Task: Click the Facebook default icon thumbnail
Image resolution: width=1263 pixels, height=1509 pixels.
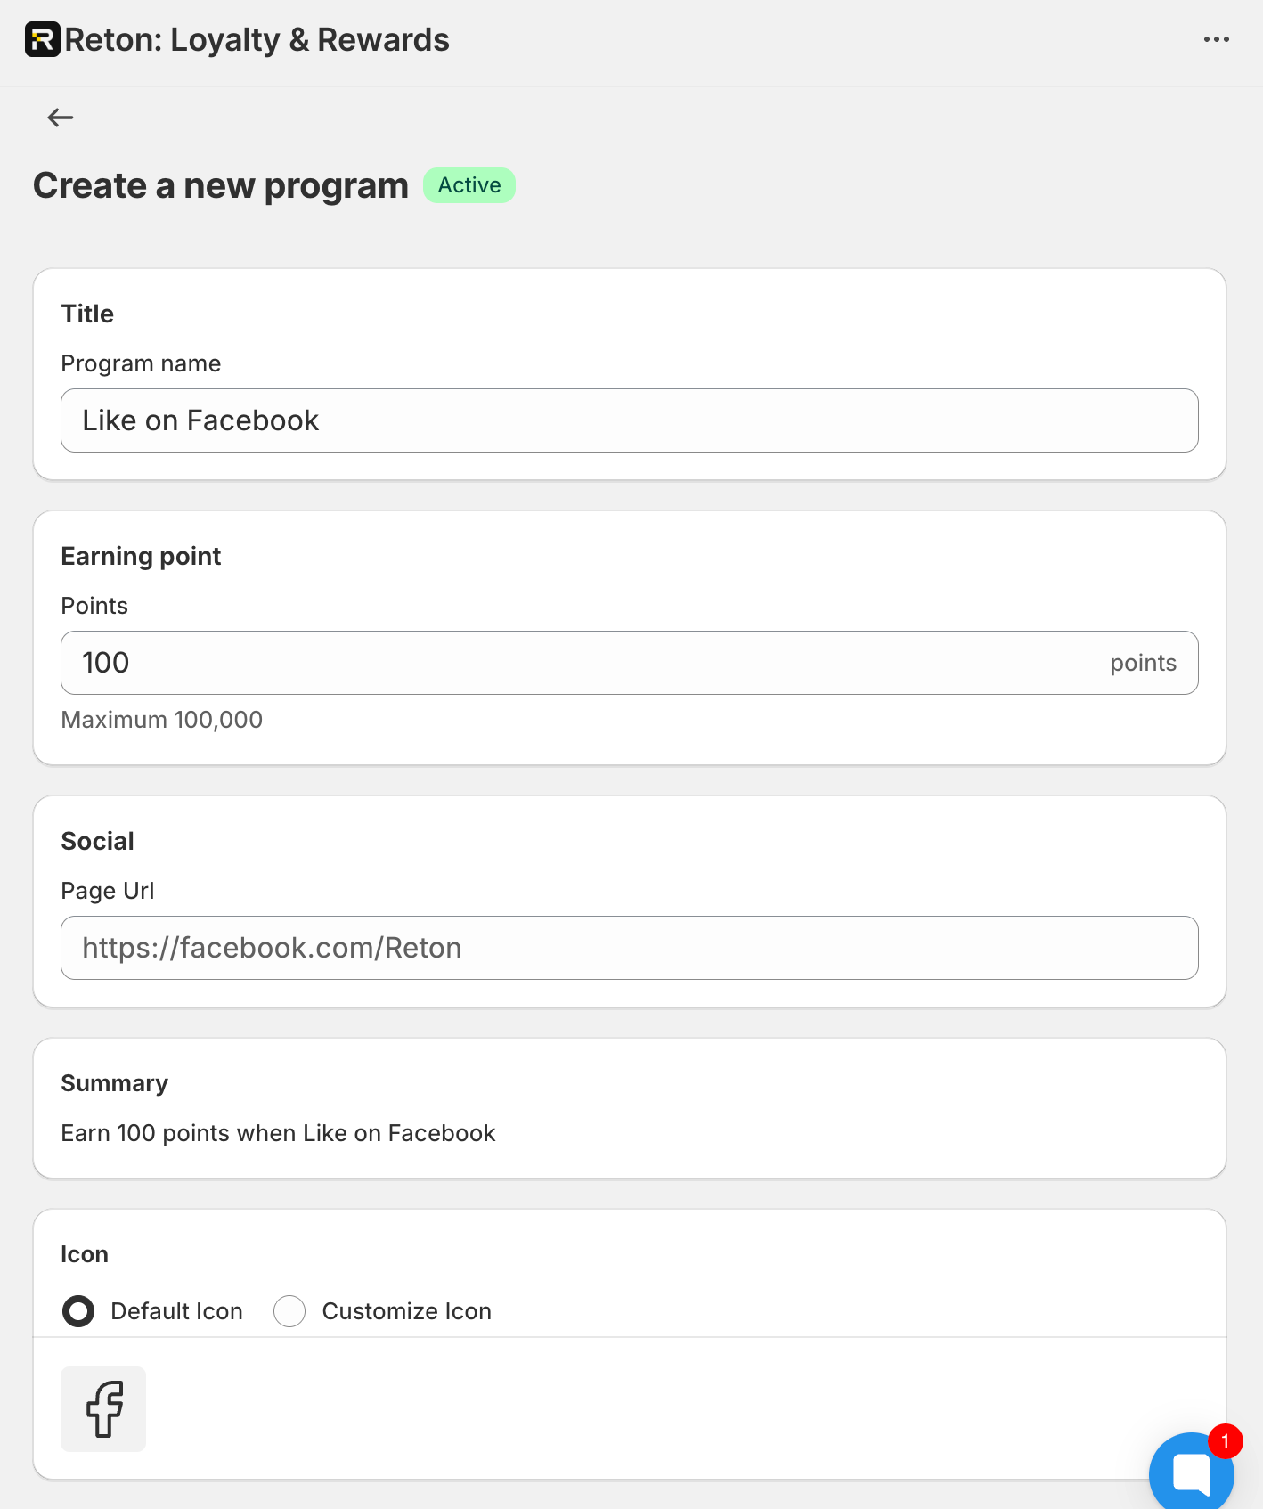Action: coord(103,1408)
